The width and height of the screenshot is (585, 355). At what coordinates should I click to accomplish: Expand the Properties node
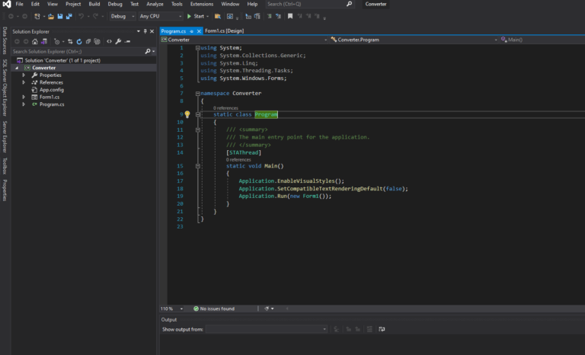tap(24, 75)
